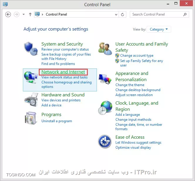
Task: Click View devices and printers
Action: 61,100
